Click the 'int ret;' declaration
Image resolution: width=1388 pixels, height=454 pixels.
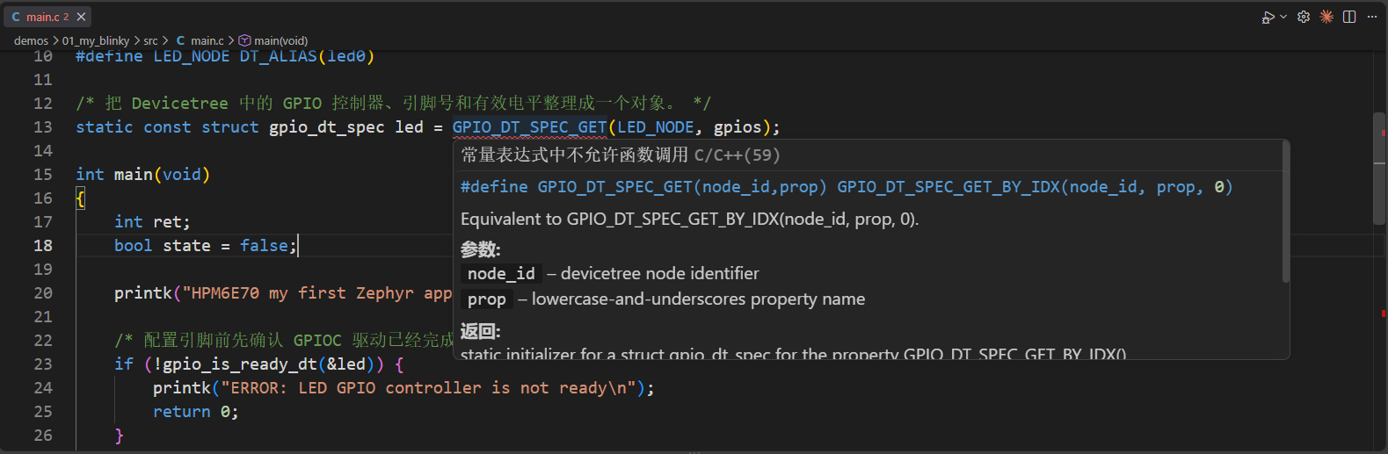click(152, 222)
